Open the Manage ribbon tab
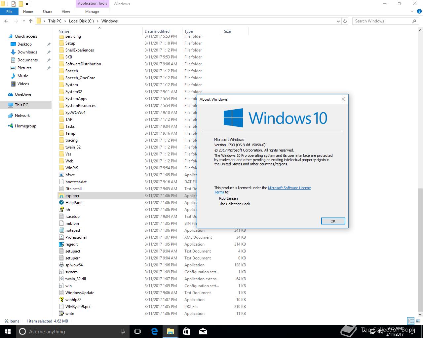This screenshot has width=423, height=338. (92, 12)
